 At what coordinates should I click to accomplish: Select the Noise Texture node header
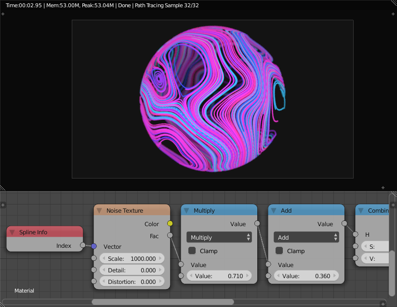(x=132, y=210)
